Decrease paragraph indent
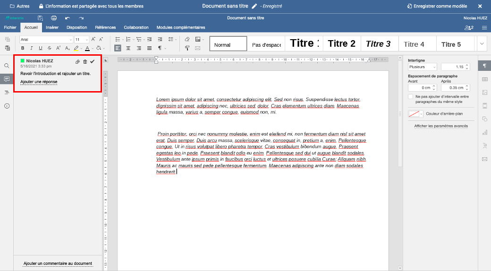The width and height of the screenshot is (491, 271). (149, 39)
